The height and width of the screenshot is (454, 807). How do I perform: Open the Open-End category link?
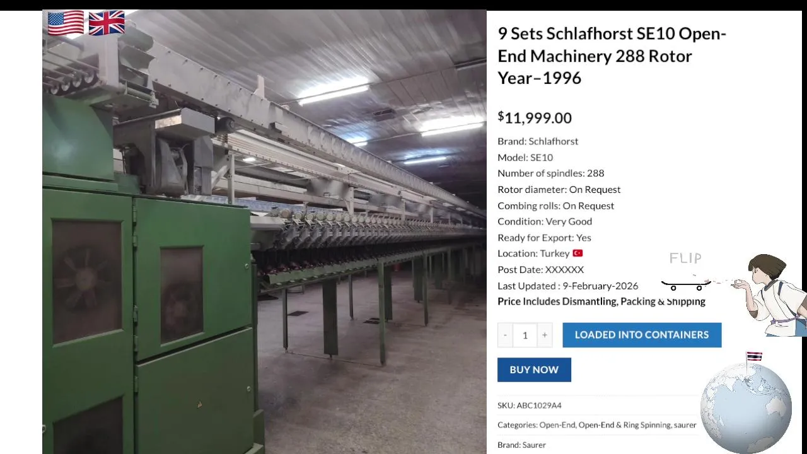[x=557, y=425]
